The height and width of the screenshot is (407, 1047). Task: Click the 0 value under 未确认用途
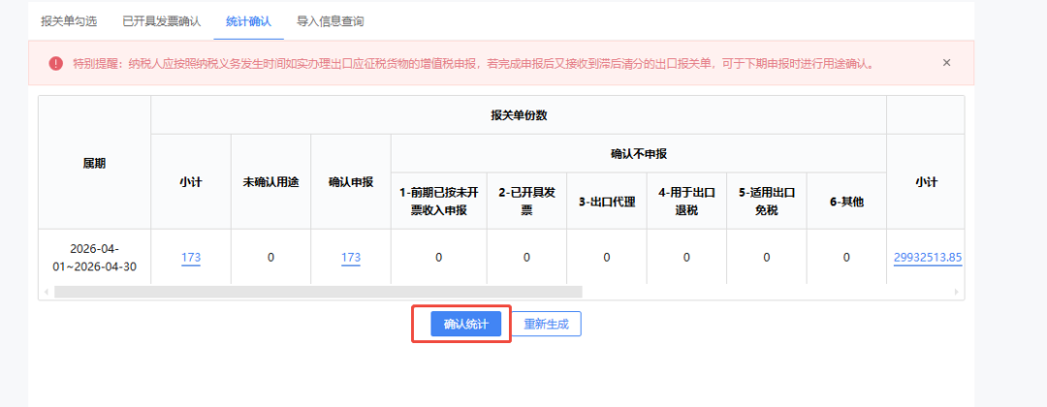pyautogui.click(x=270, y=258)
